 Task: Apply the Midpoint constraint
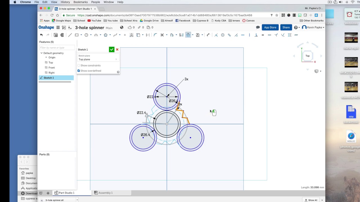pyautogui.click(x=269, y=35)
